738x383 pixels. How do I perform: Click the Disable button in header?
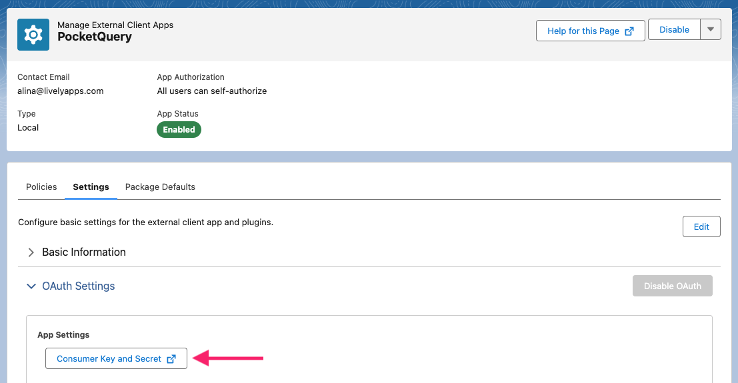(674, 30)
